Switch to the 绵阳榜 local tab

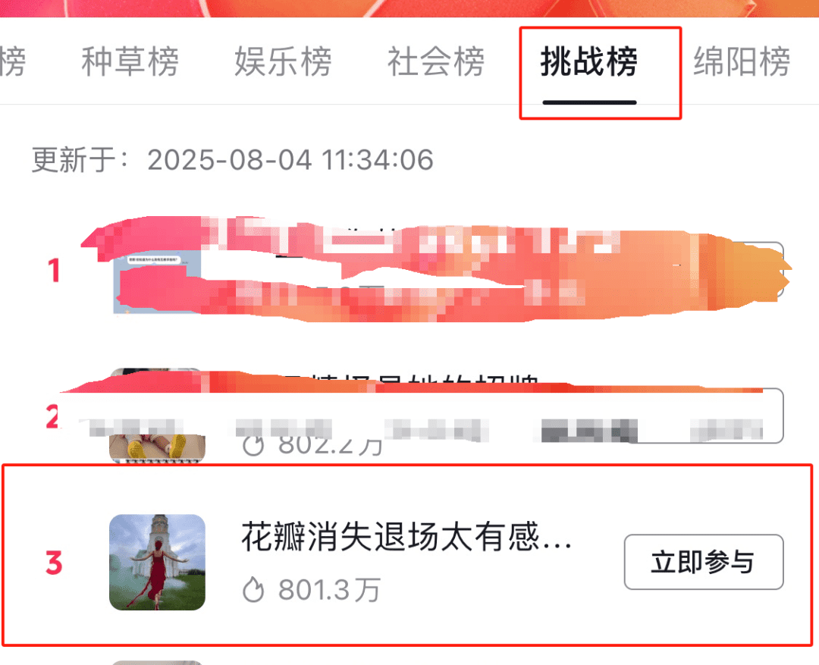[742, 61]
